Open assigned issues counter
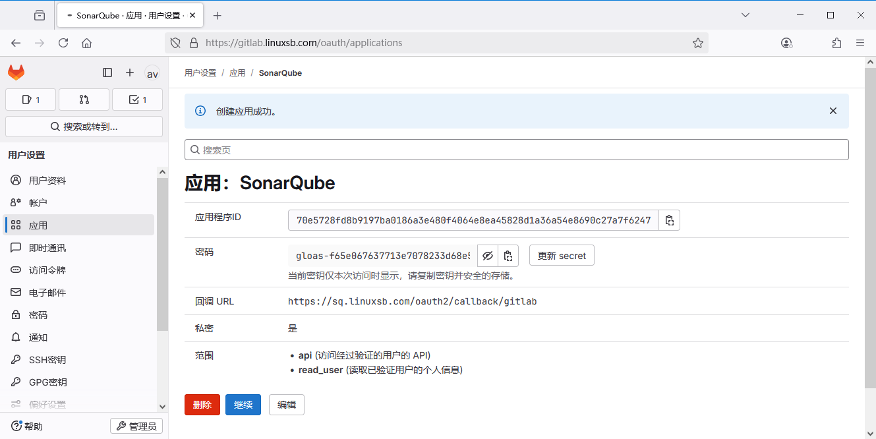The image size is (876, 439). point(31,100)
